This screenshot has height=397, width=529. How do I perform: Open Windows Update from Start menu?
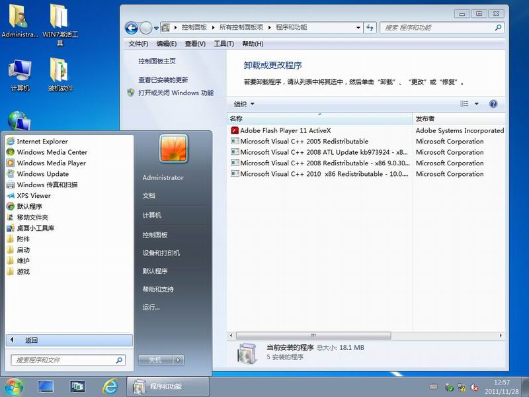[69, 174]
